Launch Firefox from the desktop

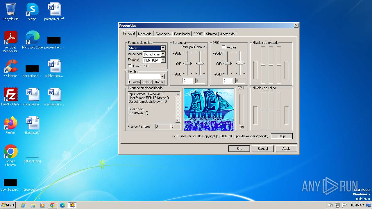(x=10, y=125)
